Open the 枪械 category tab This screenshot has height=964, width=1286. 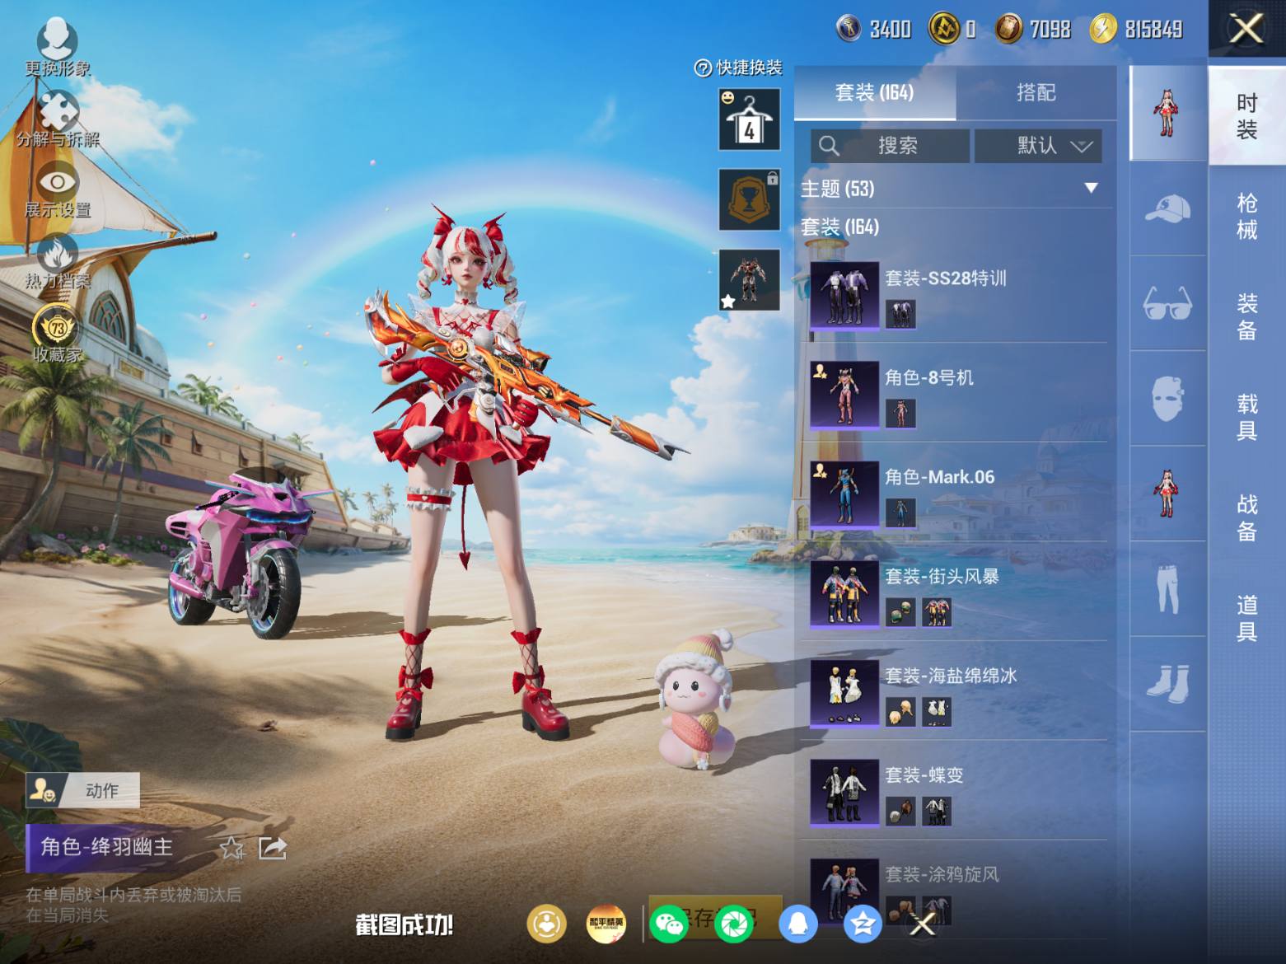tap(1246, 216)
